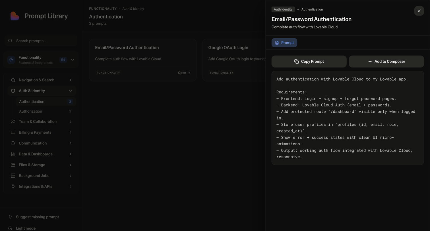Click the Prompt Library heart logo
The height and width of the screenshot is (231, 430).
pyautogui.click(x=15, y=16)
